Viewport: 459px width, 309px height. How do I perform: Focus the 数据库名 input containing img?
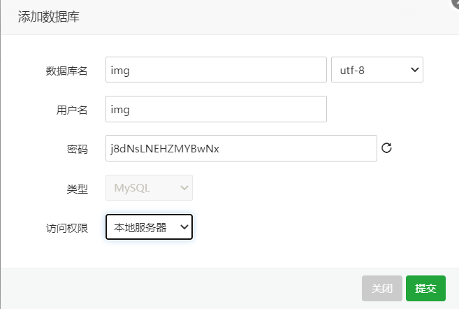216,70
